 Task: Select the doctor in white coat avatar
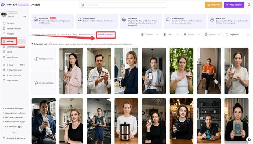click(x=99, y=71)
